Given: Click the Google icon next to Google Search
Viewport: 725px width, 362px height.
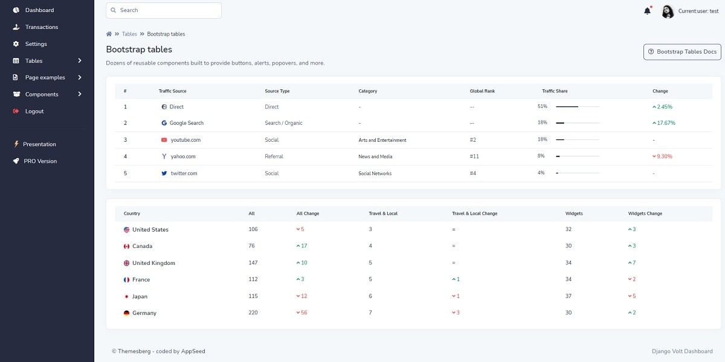Looking at the screenshot, I should (x=163, y=122).
